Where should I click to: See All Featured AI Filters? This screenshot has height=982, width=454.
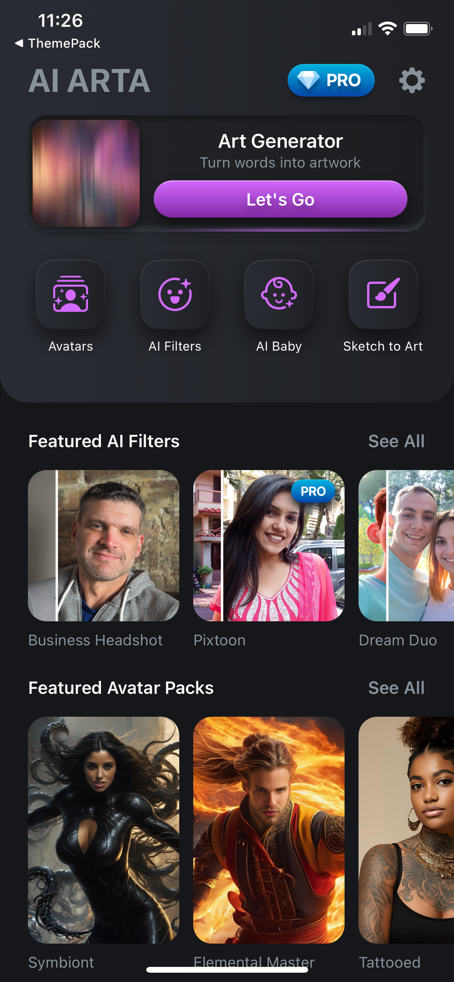click(396, 441)
